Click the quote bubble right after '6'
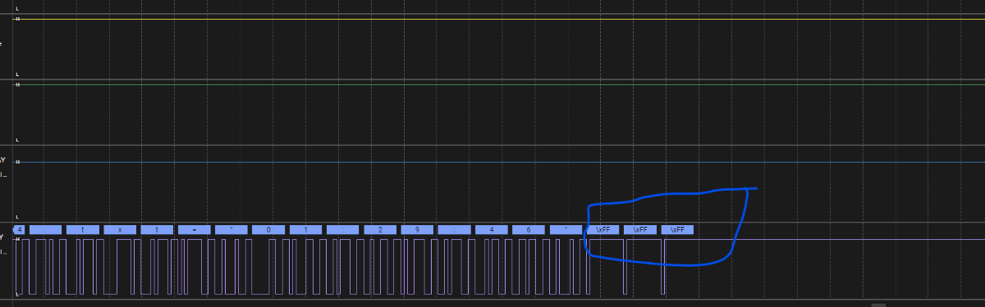This screenshot has height=307, width=985. (x=566, y=230)
